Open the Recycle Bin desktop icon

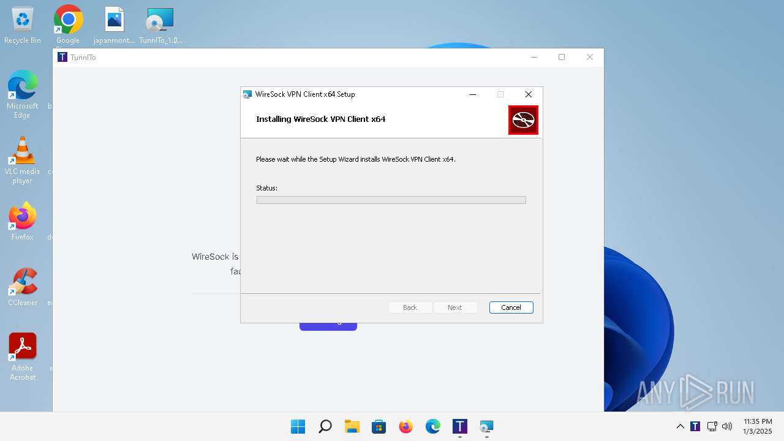coord(23,25)
